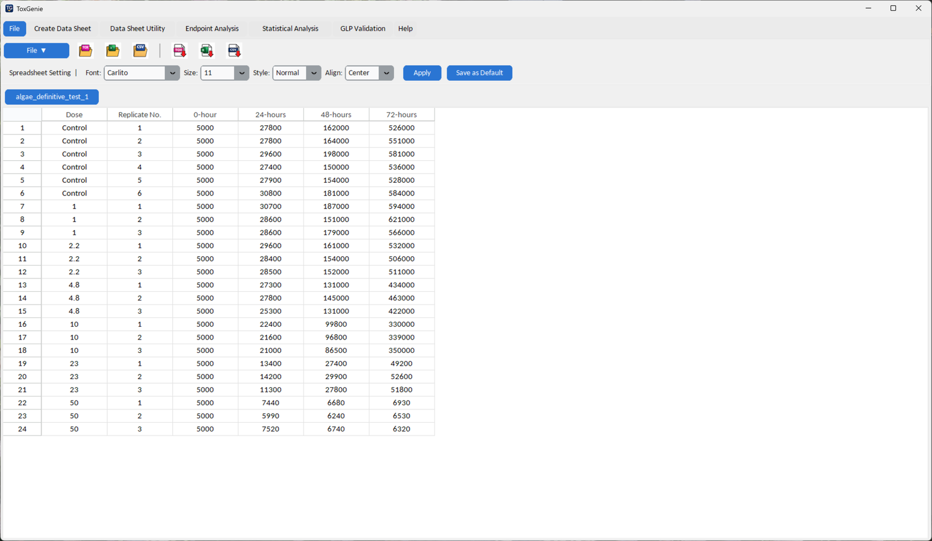
Task: Click the Dose cell in row 22
Action: click(x=75, y=403)
